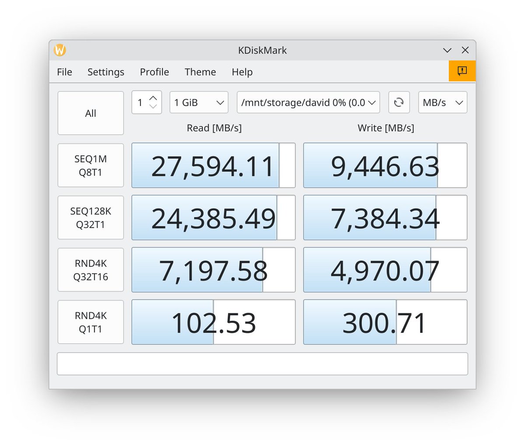525x447 pixels.
Task: Open the /mnt/storage/david drive dropdown
Action: pos(308,102)
